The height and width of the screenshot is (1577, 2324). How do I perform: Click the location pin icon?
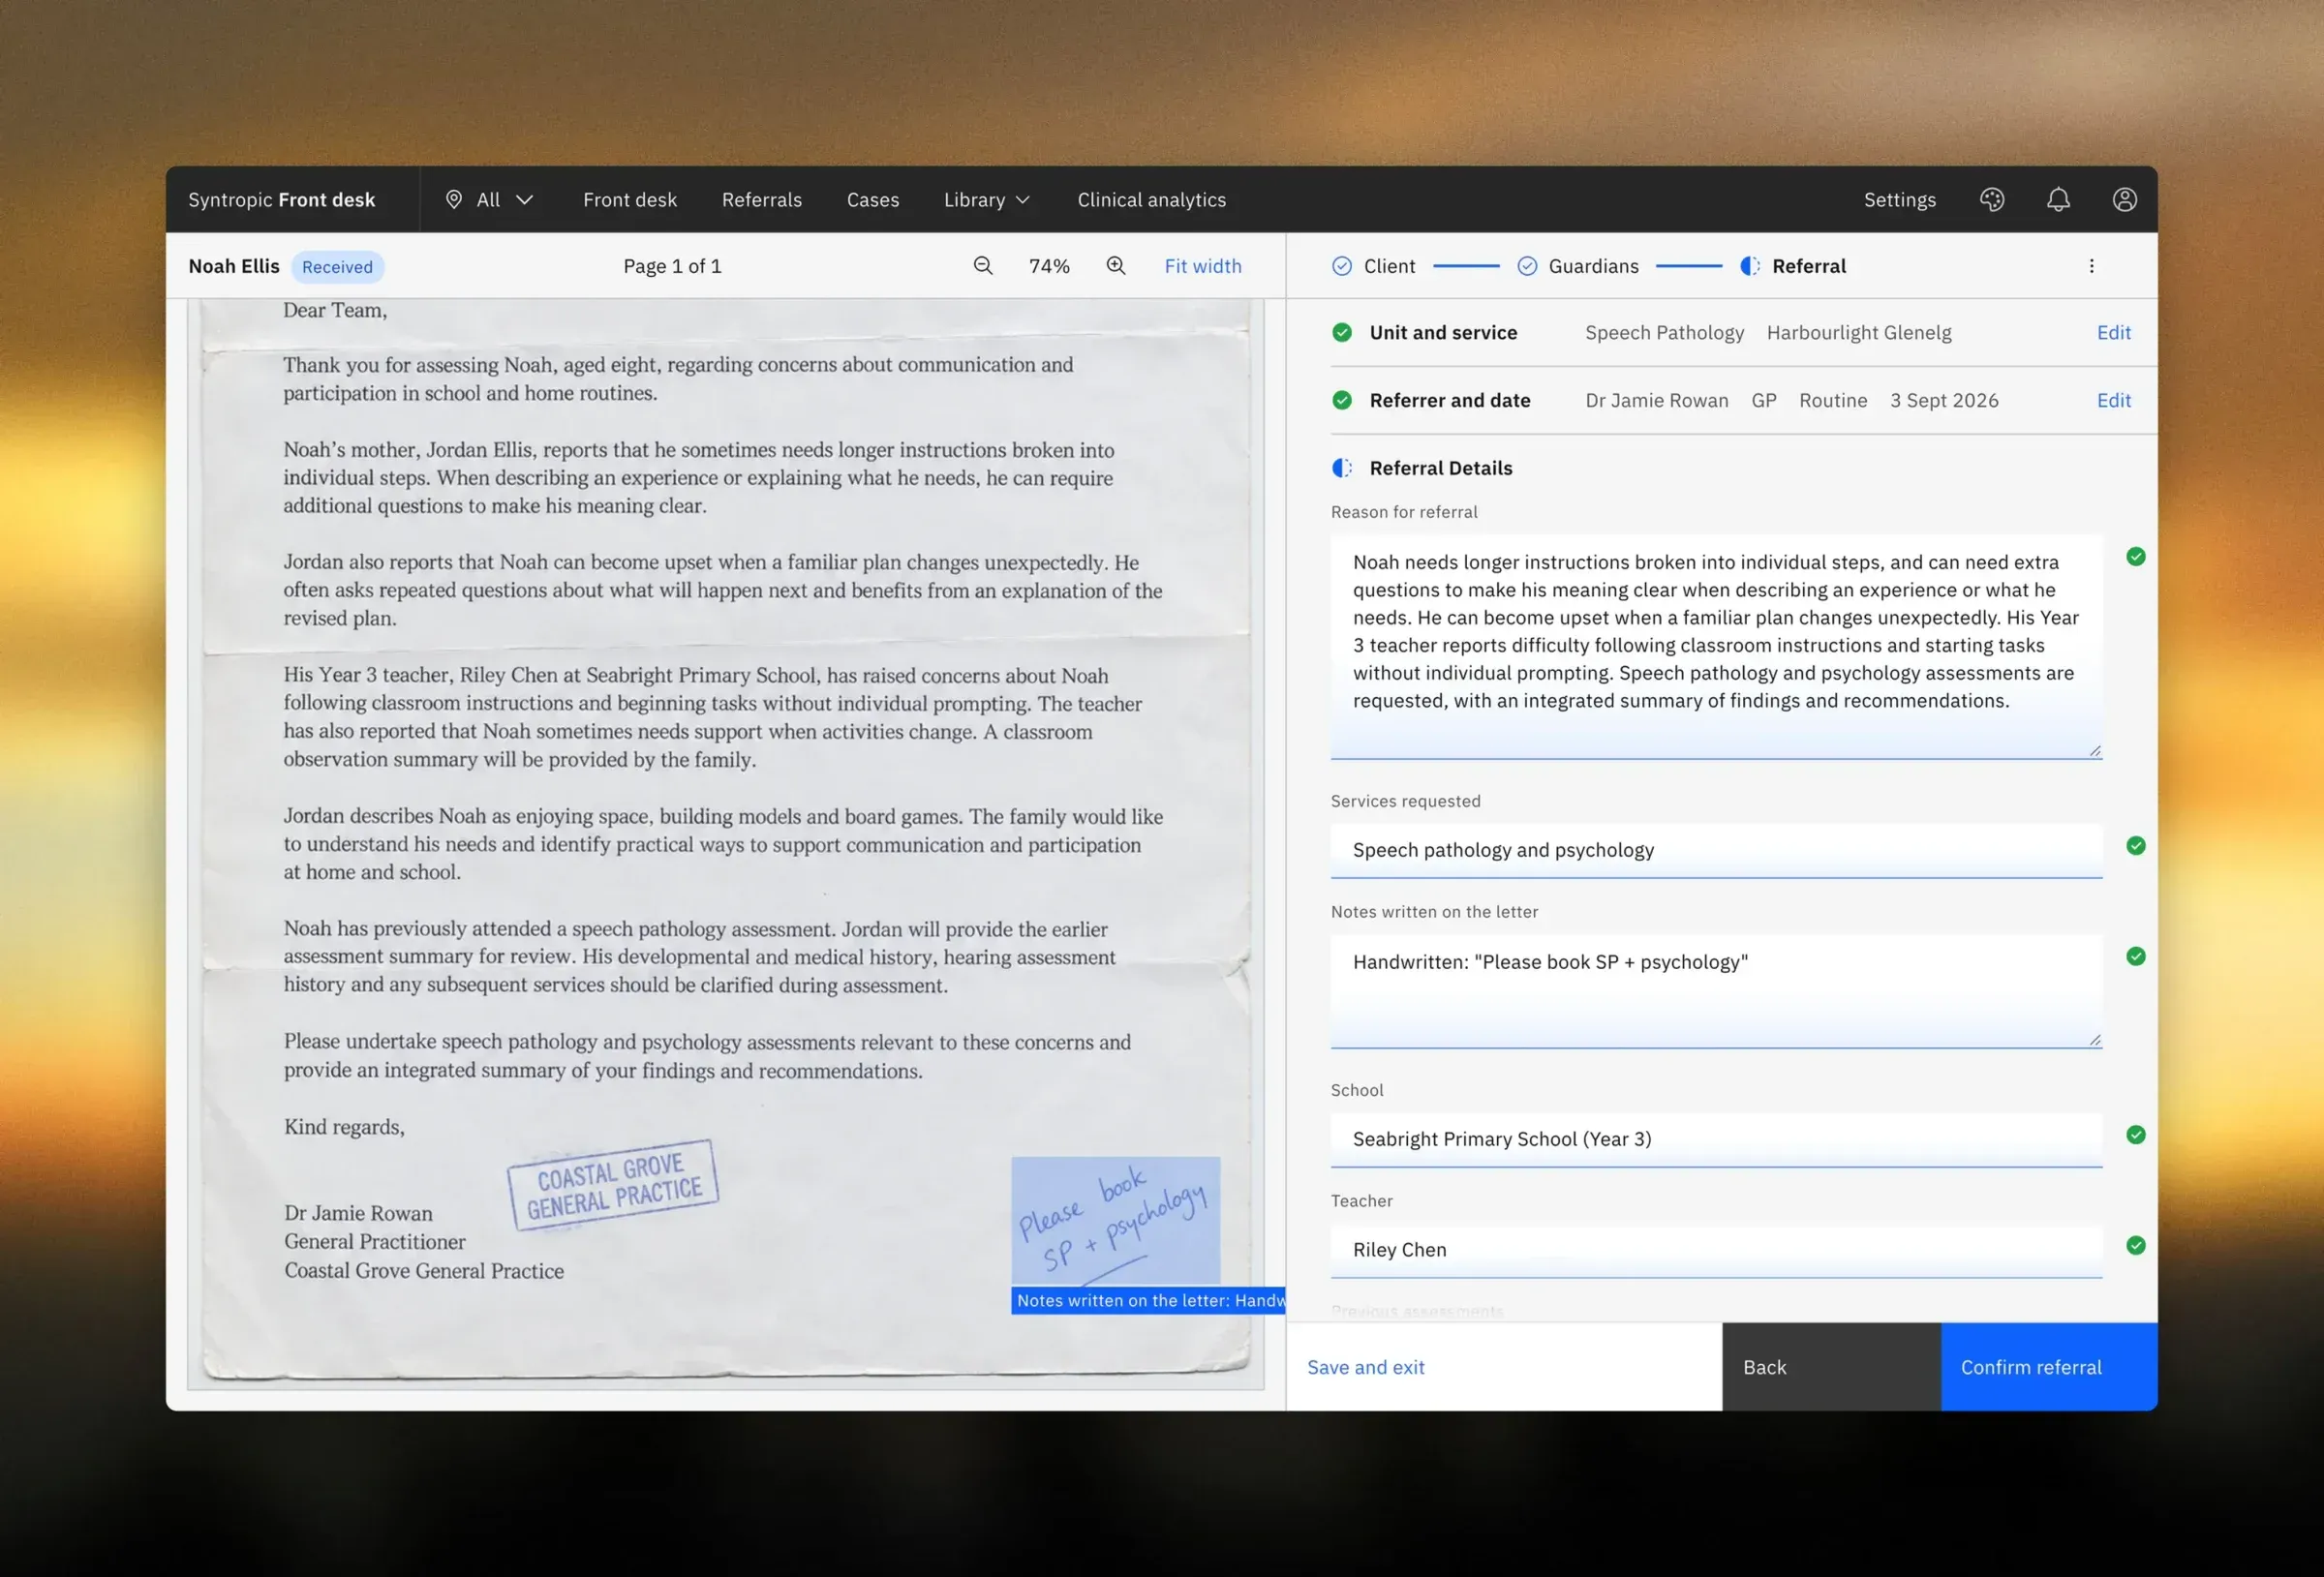point(454,200)
